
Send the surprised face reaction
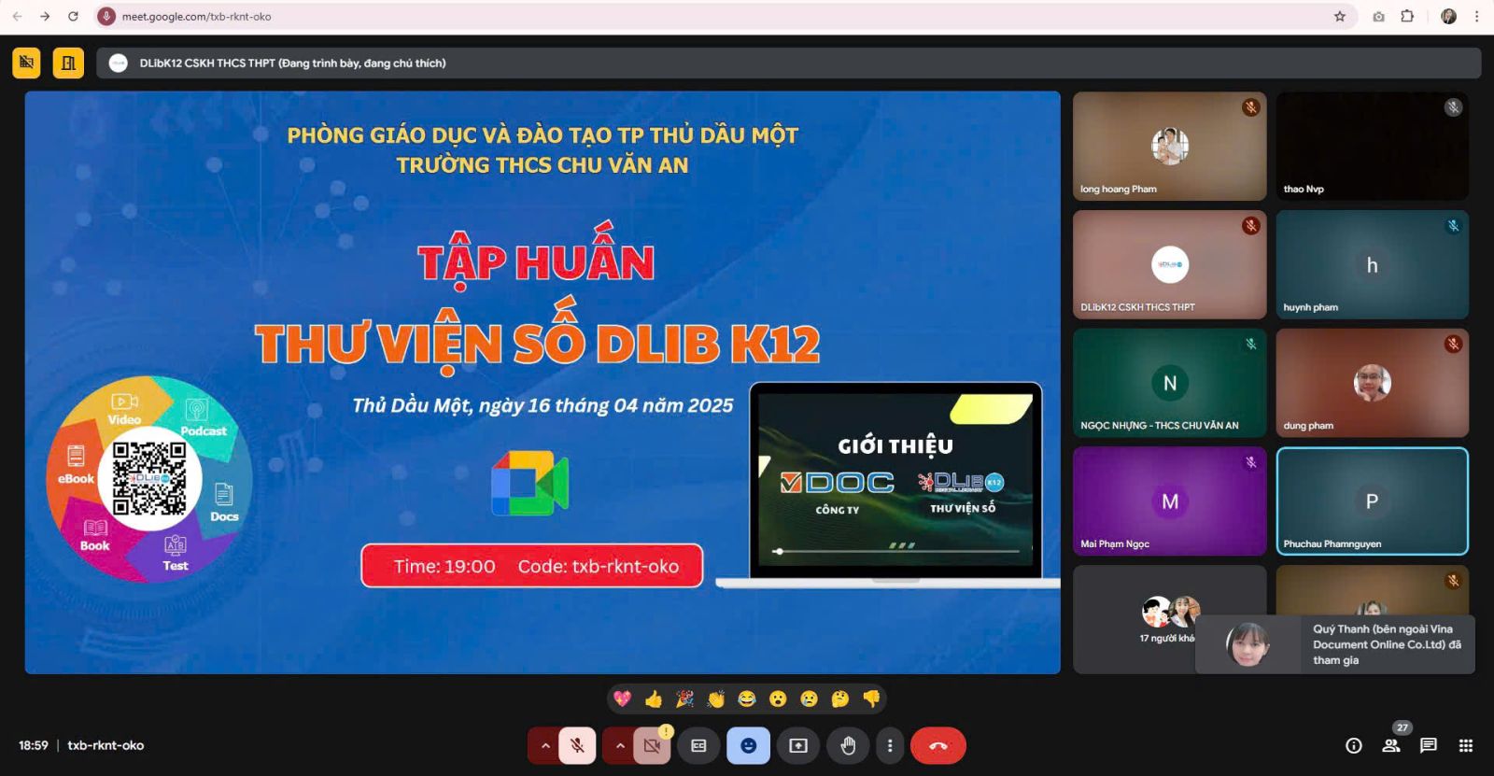778,698
